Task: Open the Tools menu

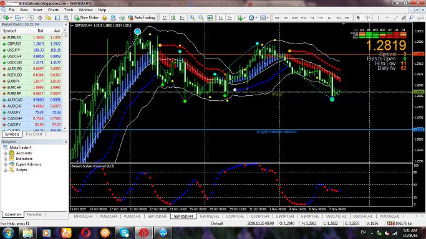Action: click(69, 10)
